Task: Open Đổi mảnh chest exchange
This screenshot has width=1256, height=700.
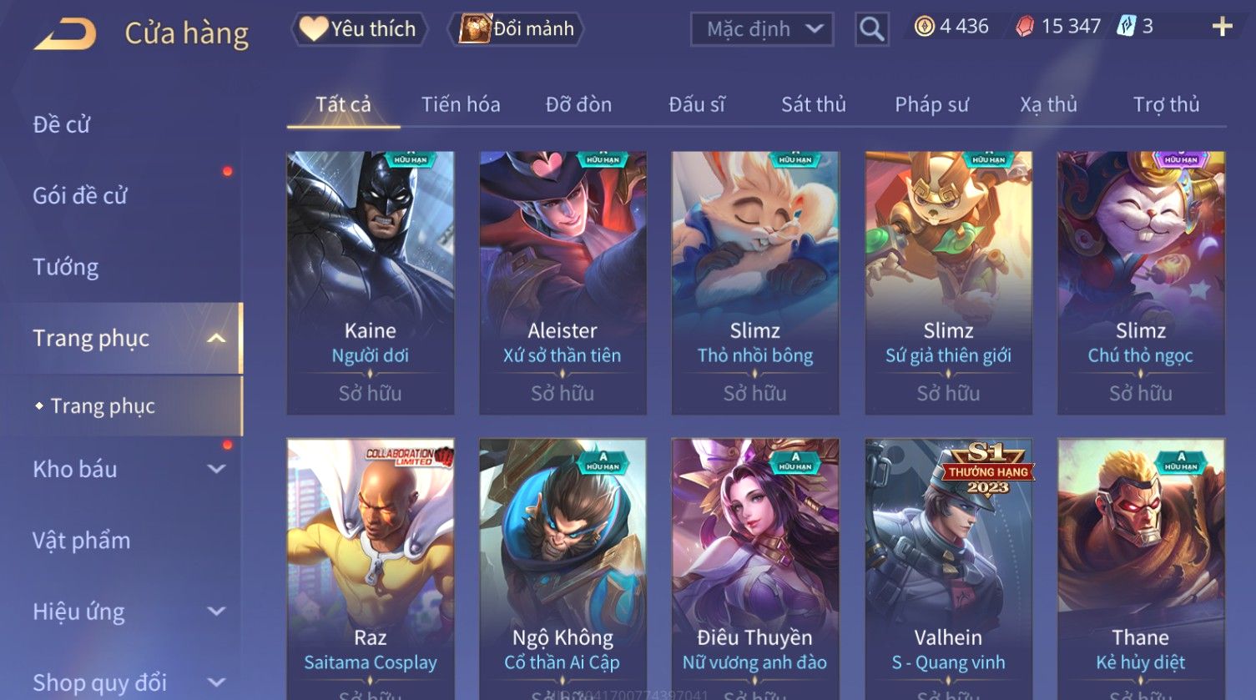Action: click(x=516, y=29)
